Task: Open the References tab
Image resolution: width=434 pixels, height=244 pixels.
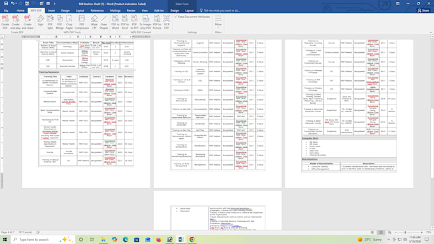Action: [x=97, y=10]
